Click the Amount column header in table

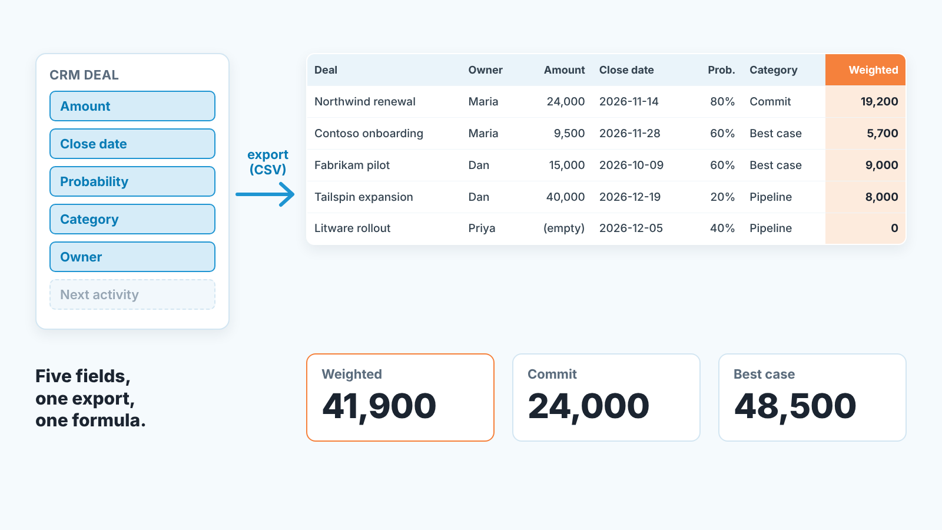564,70
